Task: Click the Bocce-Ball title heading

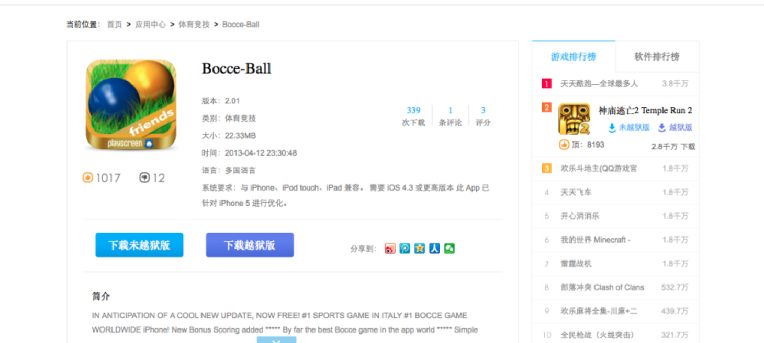Action: pyautogui.click(x=237, y=68)
